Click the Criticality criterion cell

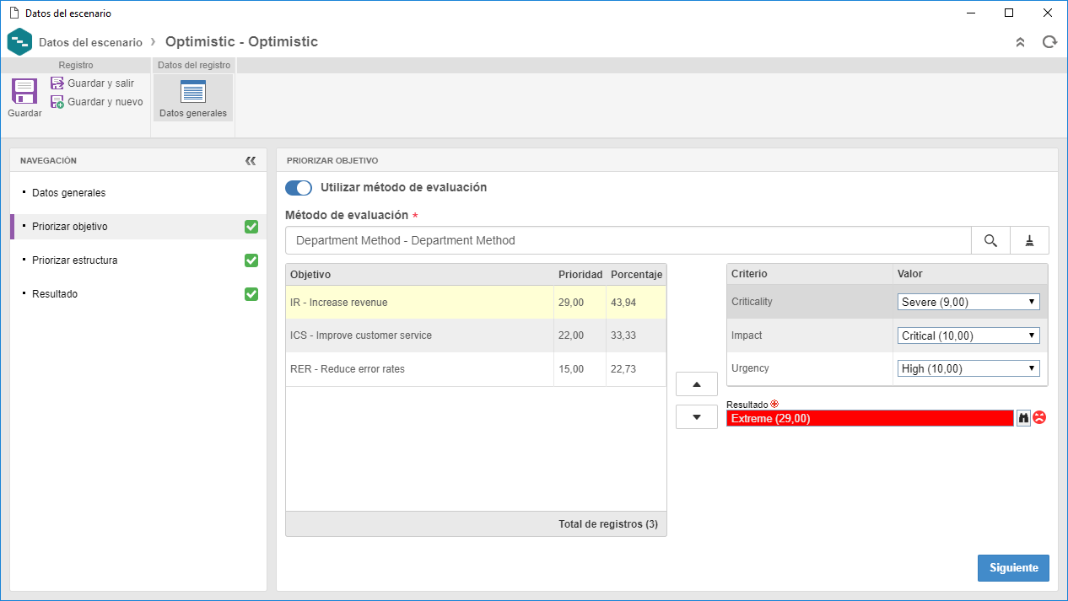pyautogui.click(x=810, y=302)
